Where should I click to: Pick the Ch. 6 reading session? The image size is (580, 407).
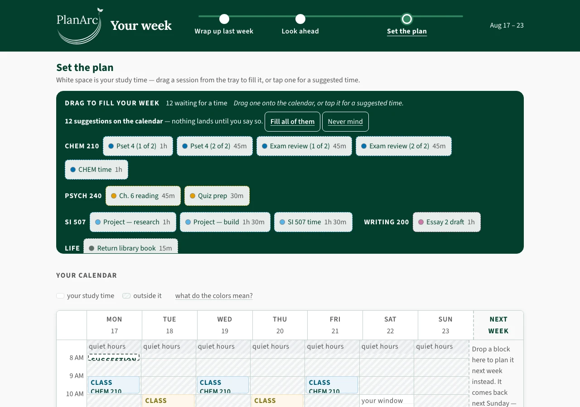click(x=143, y=196)
